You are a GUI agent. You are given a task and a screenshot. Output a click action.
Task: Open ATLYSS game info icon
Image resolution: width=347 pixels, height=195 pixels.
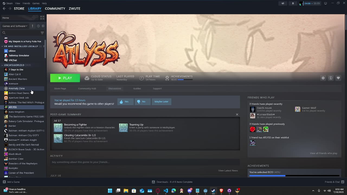[331, 78]
